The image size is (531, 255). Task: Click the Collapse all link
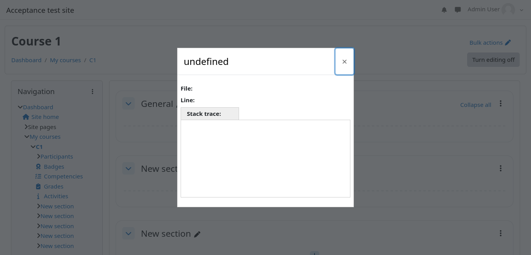(475, 105)
